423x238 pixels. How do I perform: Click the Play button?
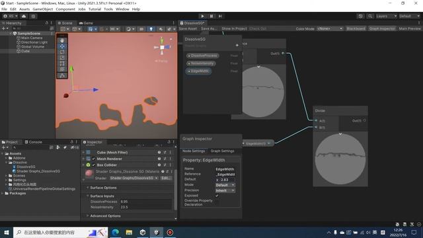pyautogui.click(x=202, y=16)
